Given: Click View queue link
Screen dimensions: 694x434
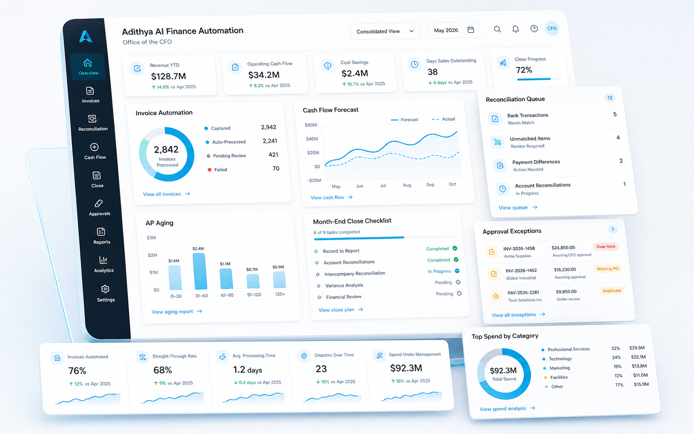Looking at the screenshot, I should 518,207.
